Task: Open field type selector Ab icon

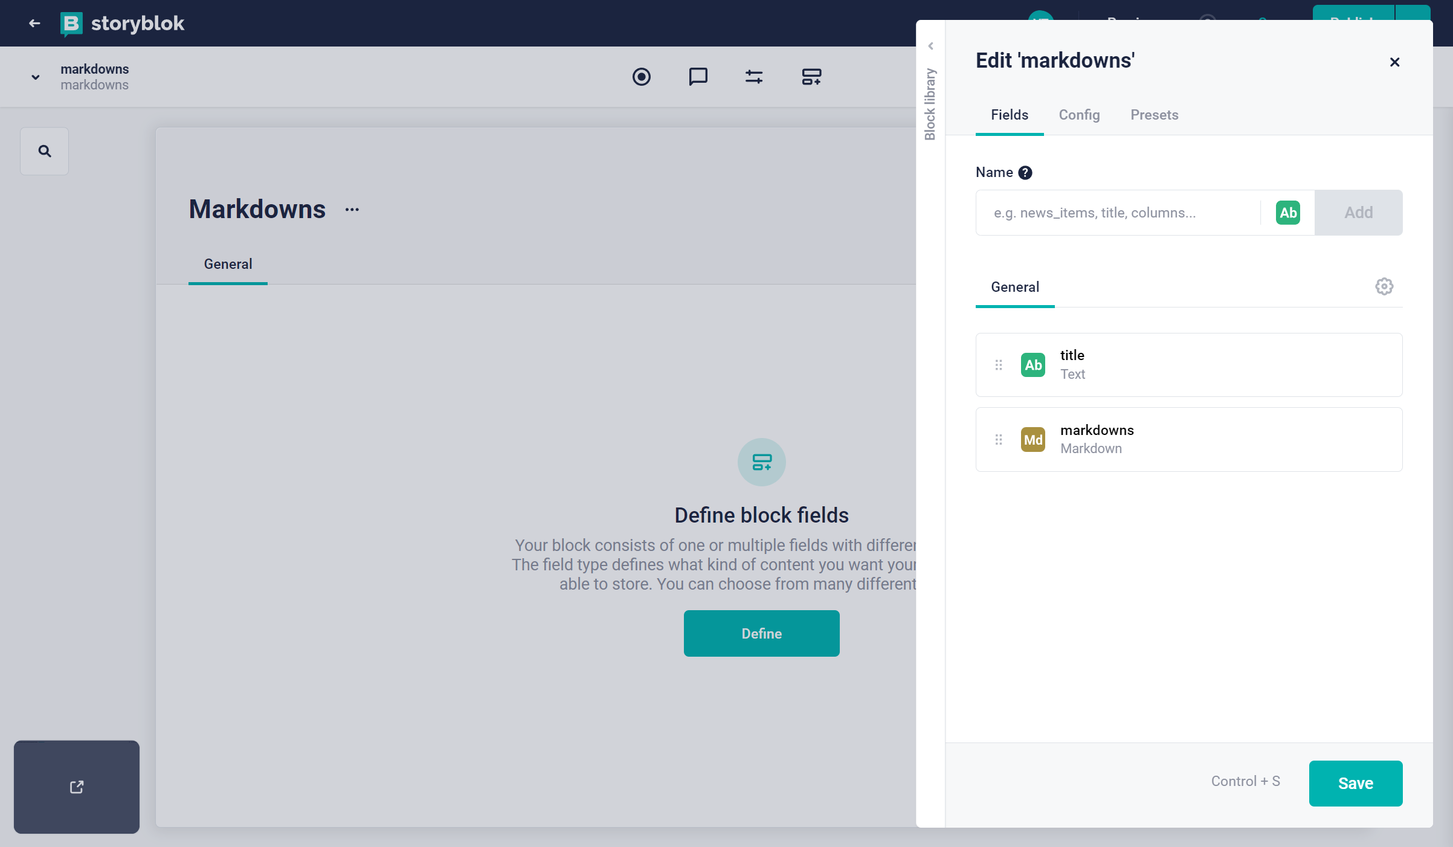Action: (x=1287, y=213)
